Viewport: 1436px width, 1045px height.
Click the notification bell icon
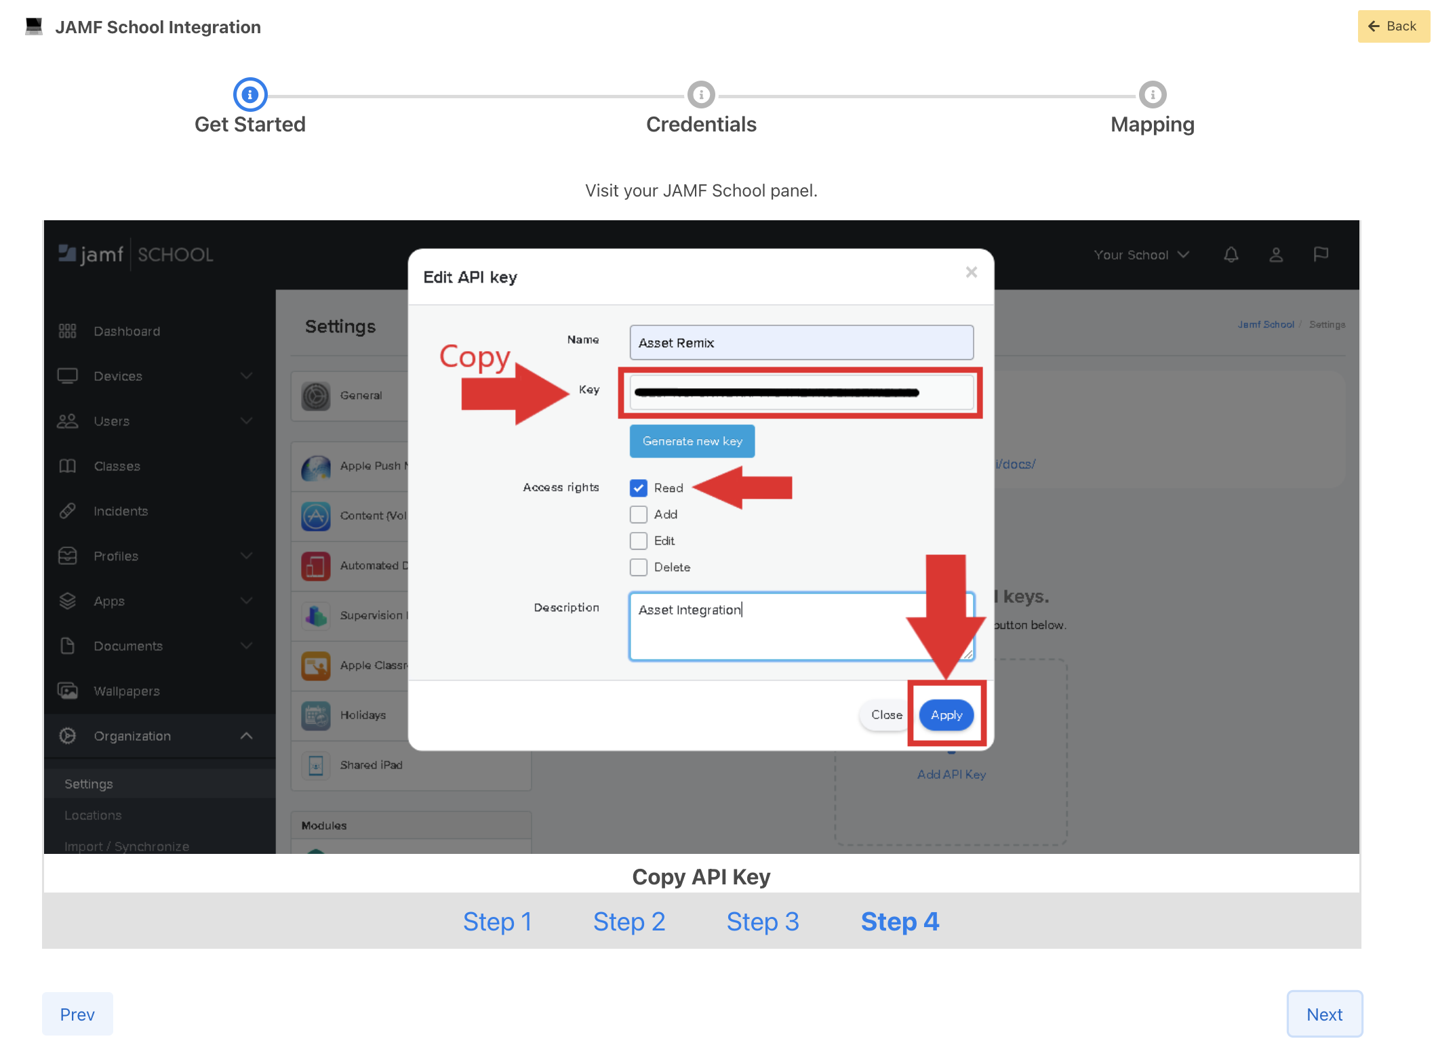1231,255
